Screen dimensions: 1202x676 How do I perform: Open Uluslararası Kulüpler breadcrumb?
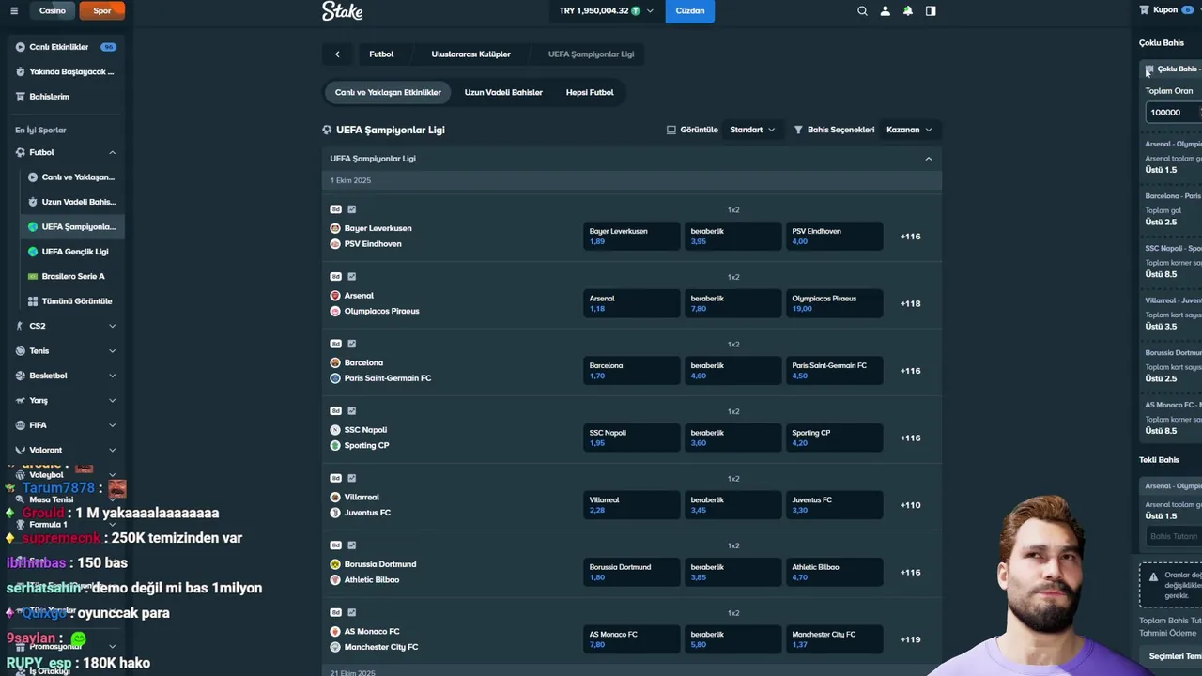tap(470, 54)
